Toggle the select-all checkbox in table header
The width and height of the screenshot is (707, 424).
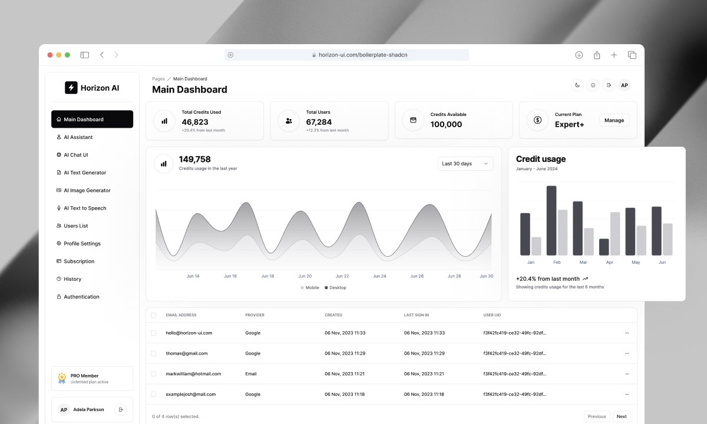pos(154,315)
